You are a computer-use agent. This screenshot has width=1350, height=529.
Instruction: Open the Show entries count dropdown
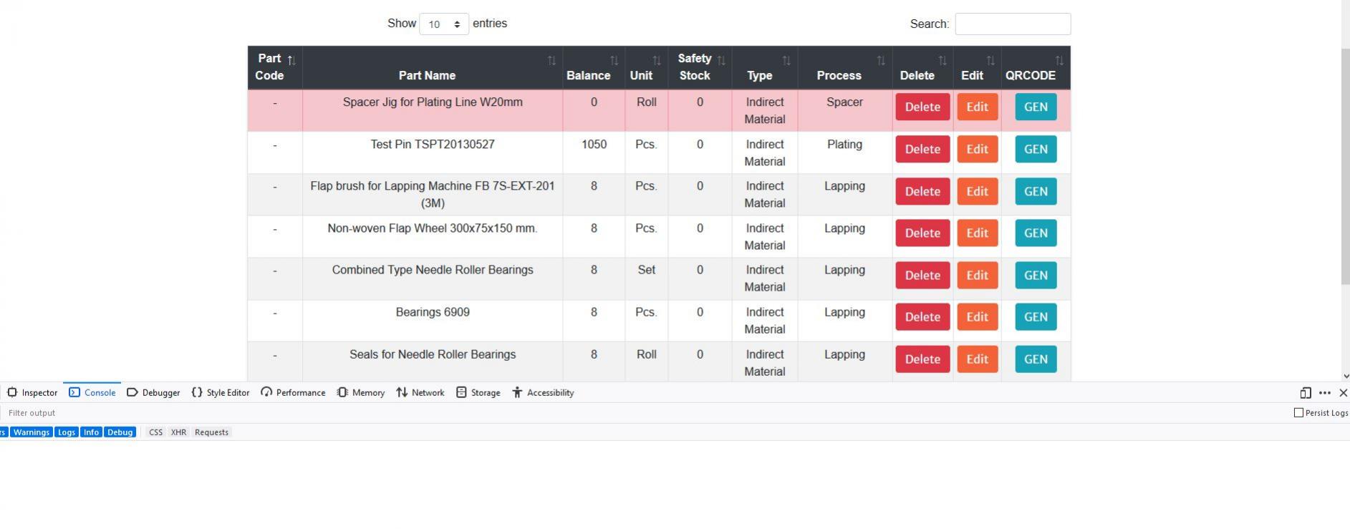[x=444, y=24]
